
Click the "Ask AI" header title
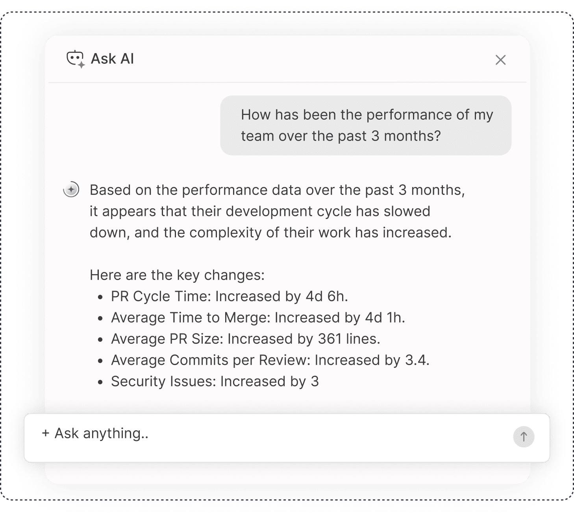[112, 59]
